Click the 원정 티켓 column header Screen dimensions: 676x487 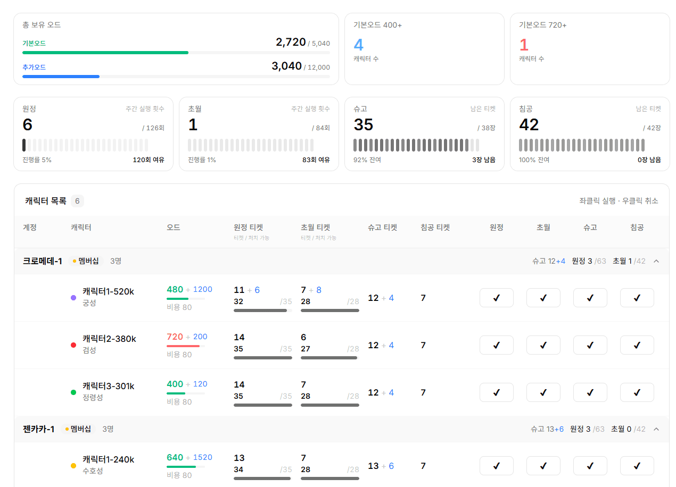coord(248,228)
